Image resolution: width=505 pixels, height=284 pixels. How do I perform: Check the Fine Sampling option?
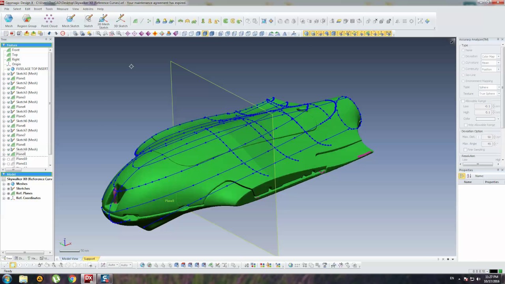point(466,150)
